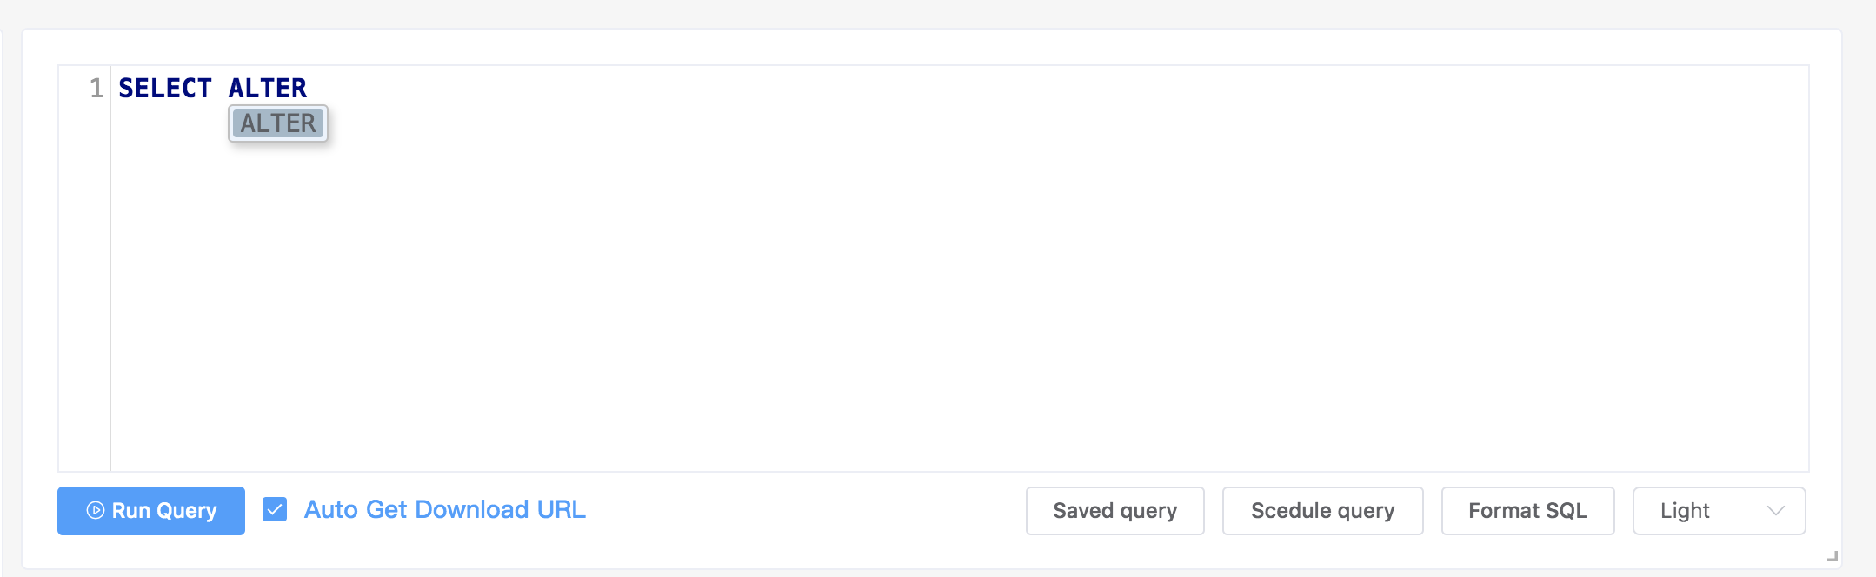Viewport: 1876px width, 577px height.
Task: Click the resize handle at panel corner
Action: coord(1832,556)
